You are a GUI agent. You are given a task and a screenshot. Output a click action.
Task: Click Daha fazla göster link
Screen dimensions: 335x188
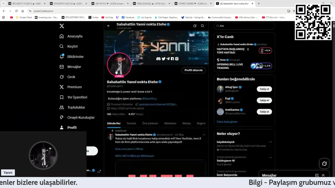pyautogui.click(x=227, y=122)
